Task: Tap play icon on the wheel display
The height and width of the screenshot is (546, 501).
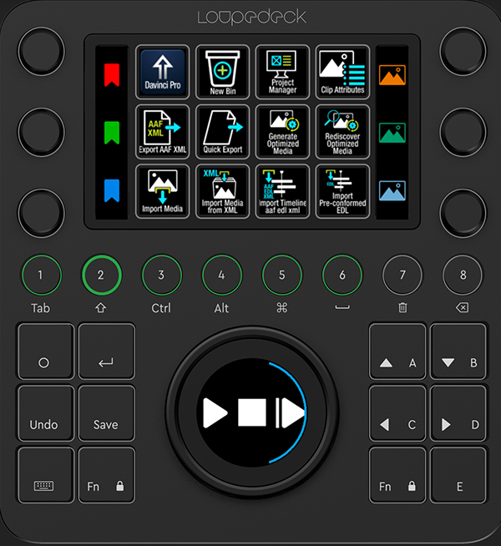Action: point(215,413)
